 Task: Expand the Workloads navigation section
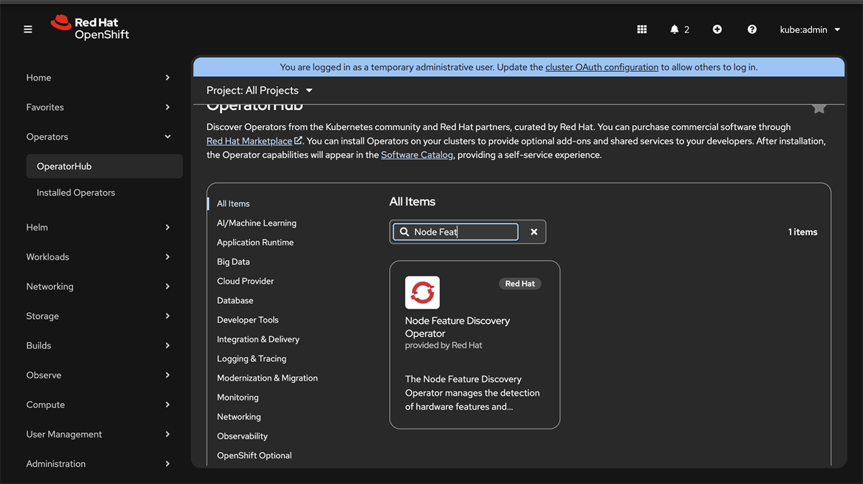[x=98, y=256]
